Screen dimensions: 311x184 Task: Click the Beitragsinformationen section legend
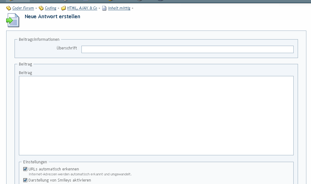[39, 40]
